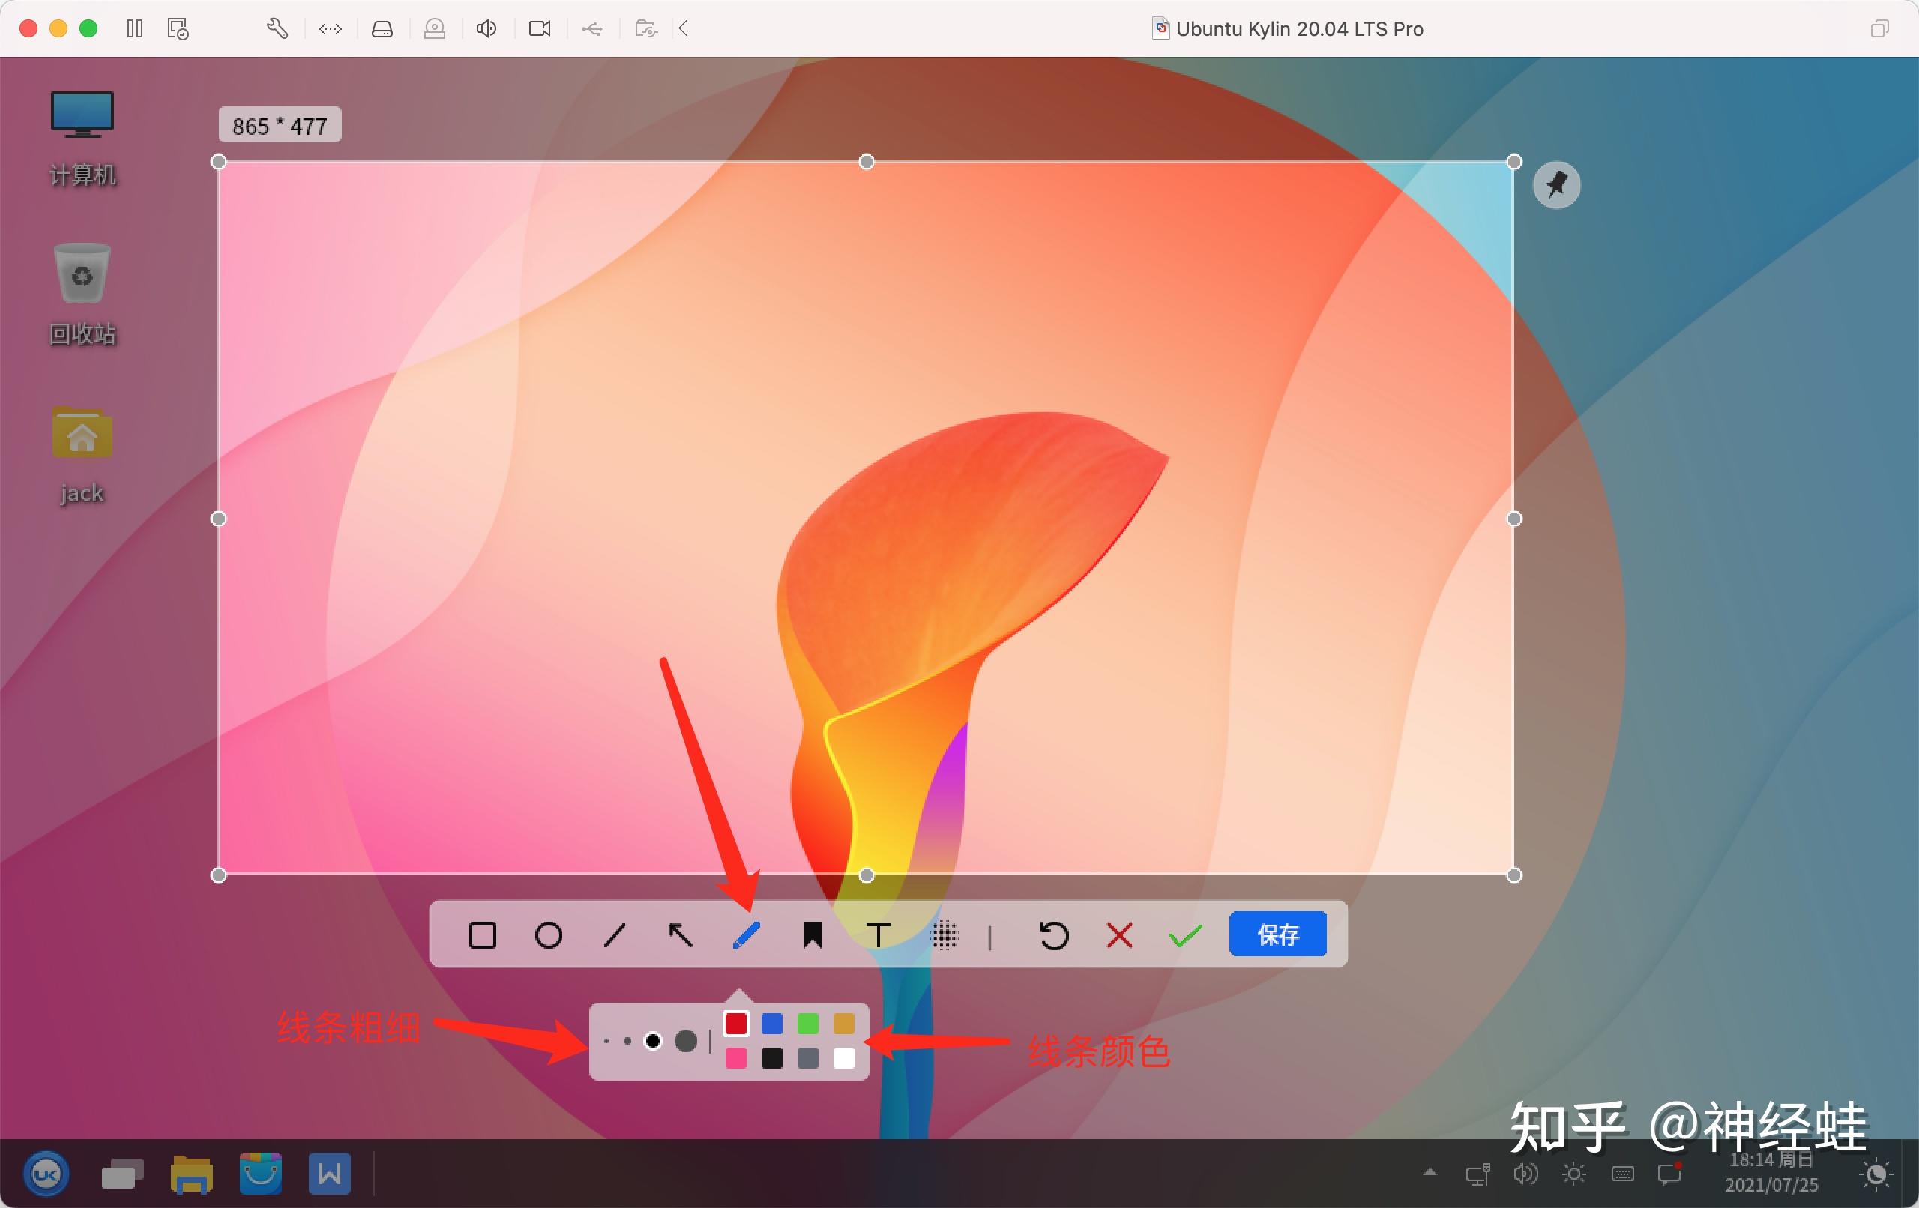Screen dimensions: 1919x1208
Task: Click the 18:14 date and time
Action: (1771, 1172)
